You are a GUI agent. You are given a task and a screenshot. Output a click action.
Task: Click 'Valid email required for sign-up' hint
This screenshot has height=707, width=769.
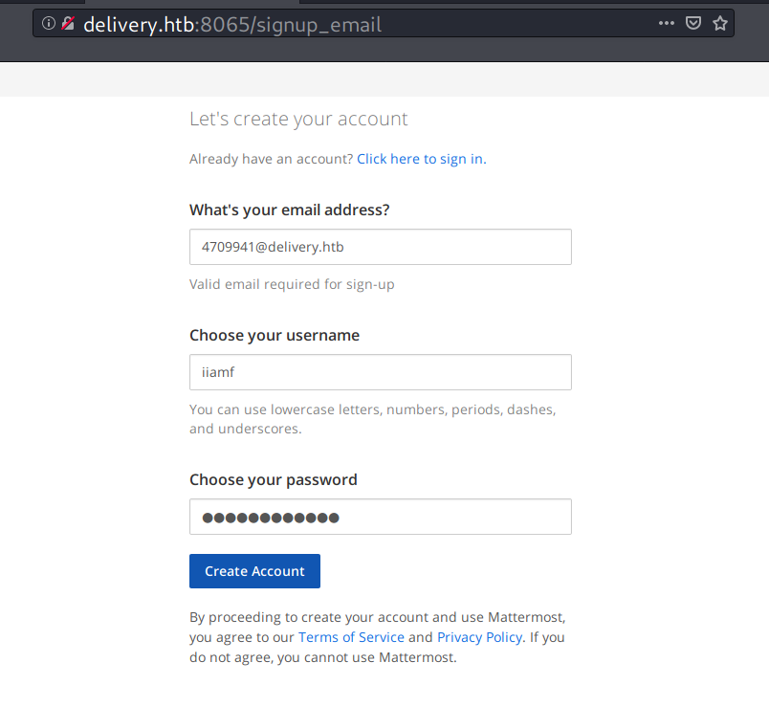[x=292, y=284]
